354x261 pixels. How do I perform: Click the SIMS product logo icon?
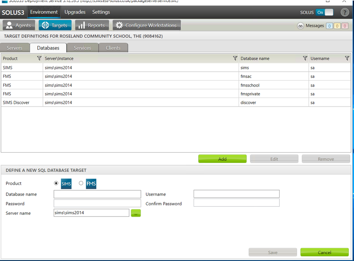[x=66, y=184]
